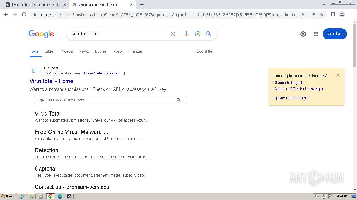Open the Captcha sitelink
Screen dimensions: 357x200
pyautogui.click(x=45, y=169)
